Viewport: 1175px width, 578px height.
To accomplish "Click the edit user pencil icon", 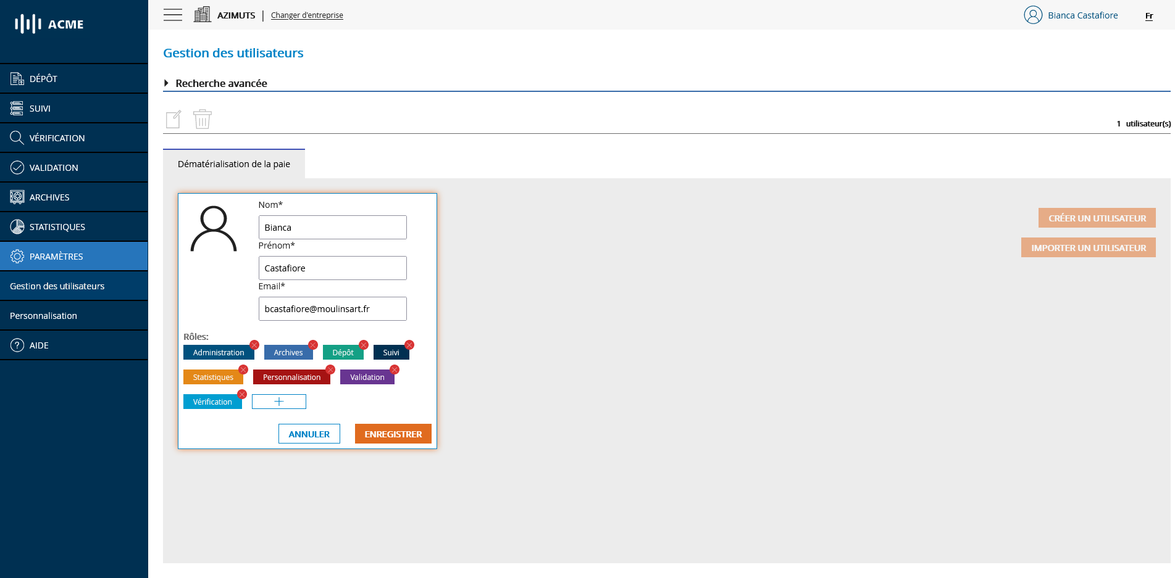I will pos(174,118).
